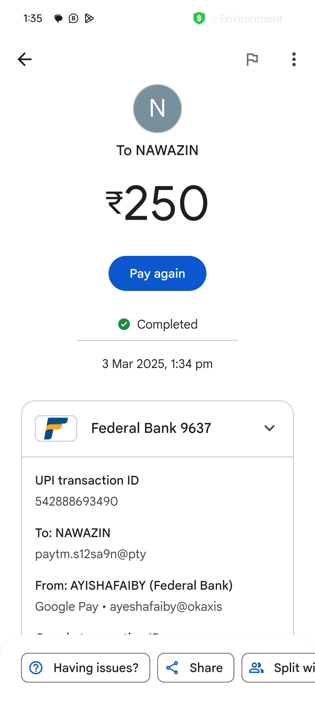
Task: Tap the back arrow icon
Action: coord(24,59)
